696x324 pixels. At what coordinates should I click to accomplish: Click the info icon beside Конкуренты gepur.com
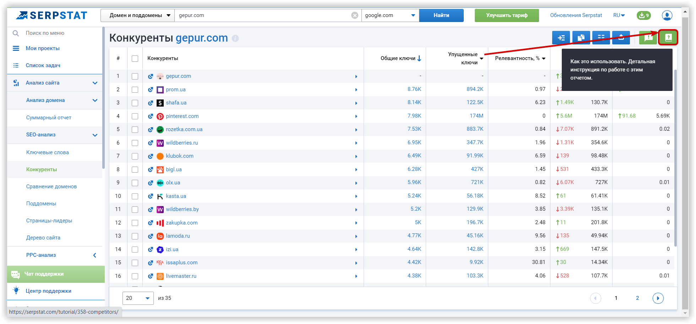(x=235, y=38)
